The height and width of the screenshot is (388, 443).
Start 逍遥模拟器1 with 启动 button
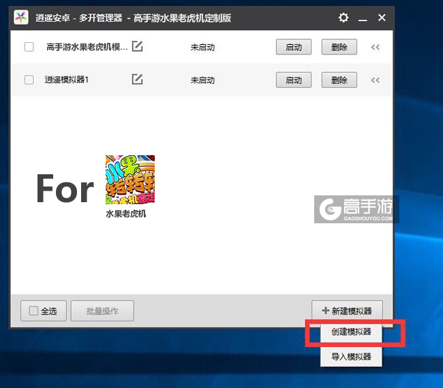click(x=294, y=80)
